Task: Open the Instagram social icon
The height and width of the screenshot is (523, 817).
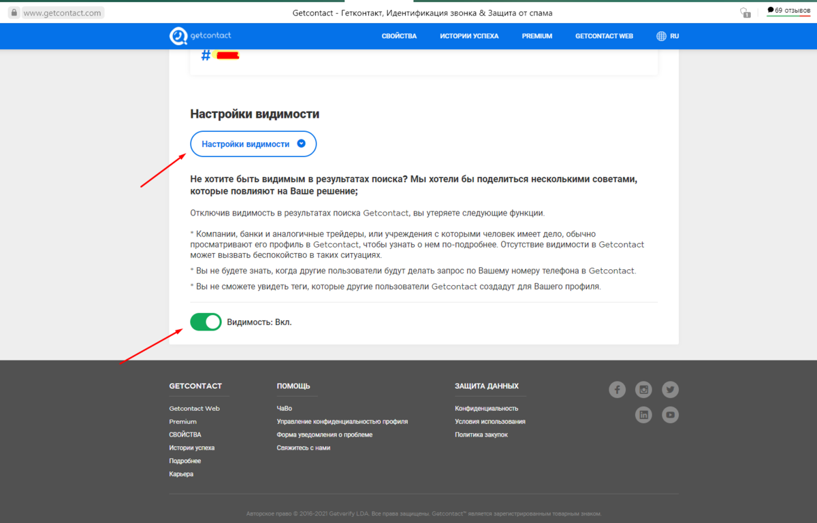Action: pos(643,390)
